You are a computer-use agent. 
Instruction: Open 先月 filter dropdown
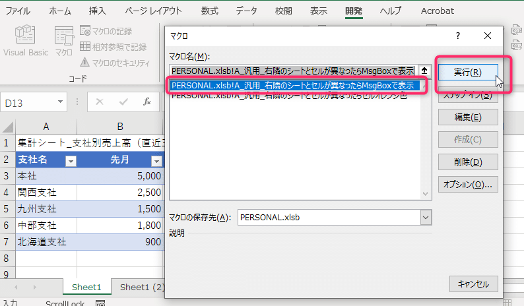coord(156,162)
